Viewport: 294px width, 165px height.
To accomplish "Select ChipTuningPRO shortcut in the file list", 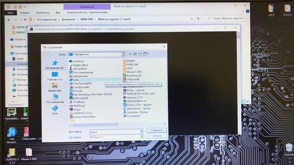I will [x=80, y=83].
